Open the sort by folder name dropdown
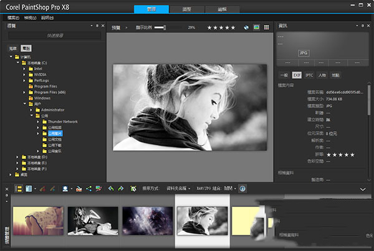Screen dimensions: 374x251 pos(178,188)
